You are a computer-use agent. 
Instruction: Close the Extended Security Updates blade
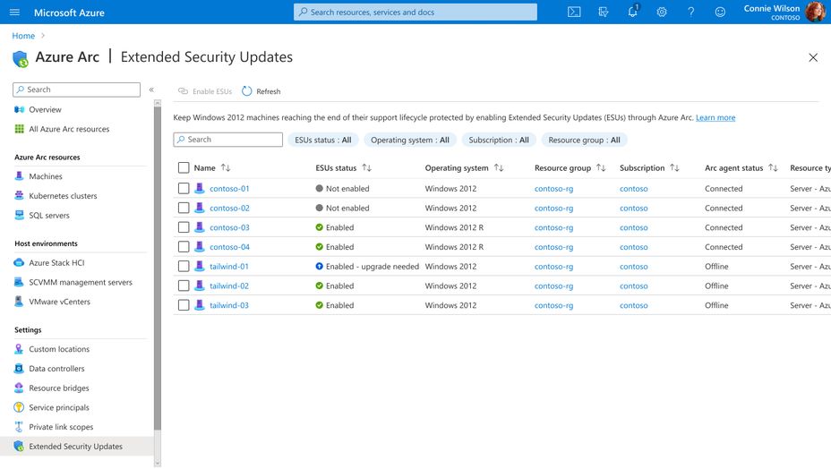tap(813, 57)
